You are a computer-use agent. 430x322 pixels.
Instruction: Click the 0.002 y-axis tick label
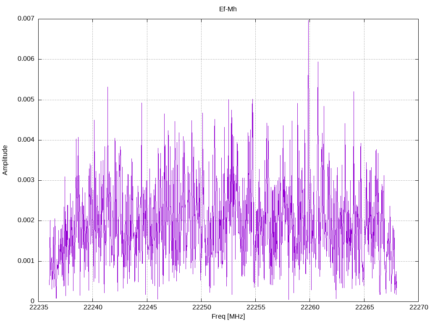pos(26,221)
